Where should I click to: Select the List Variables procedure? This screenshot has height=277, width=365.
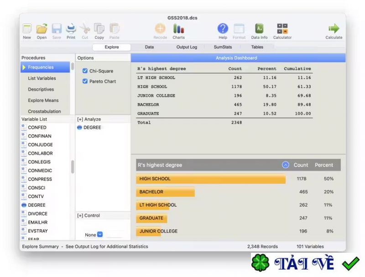[x=45, y=78]
